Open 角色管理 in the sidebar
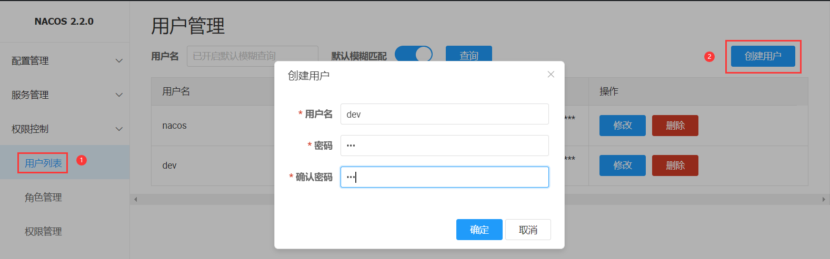This screenshot has height=259, width=830. pos(43,198)
